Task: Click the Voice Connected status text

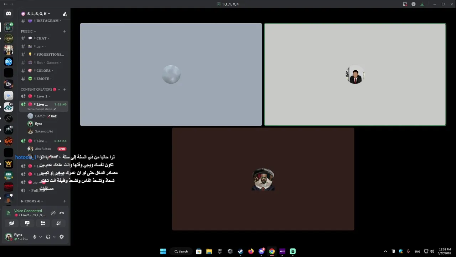Action: pos(28,211)
